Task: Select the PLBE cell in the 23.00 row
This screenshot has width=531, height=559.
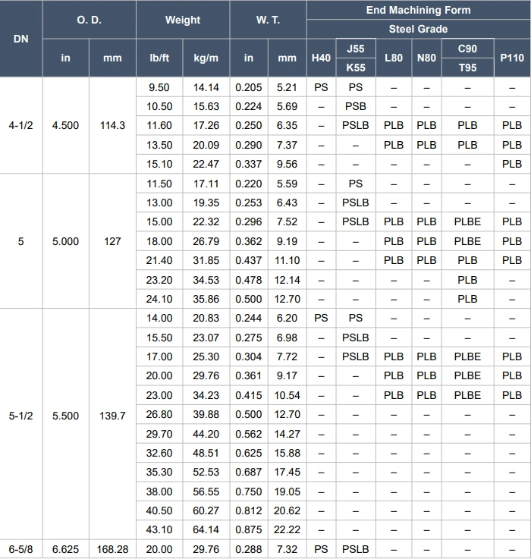Action: point(467,395)
